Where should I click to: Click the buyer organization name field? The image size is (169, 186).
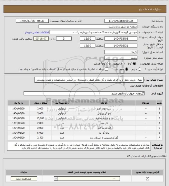coord(88,26)
